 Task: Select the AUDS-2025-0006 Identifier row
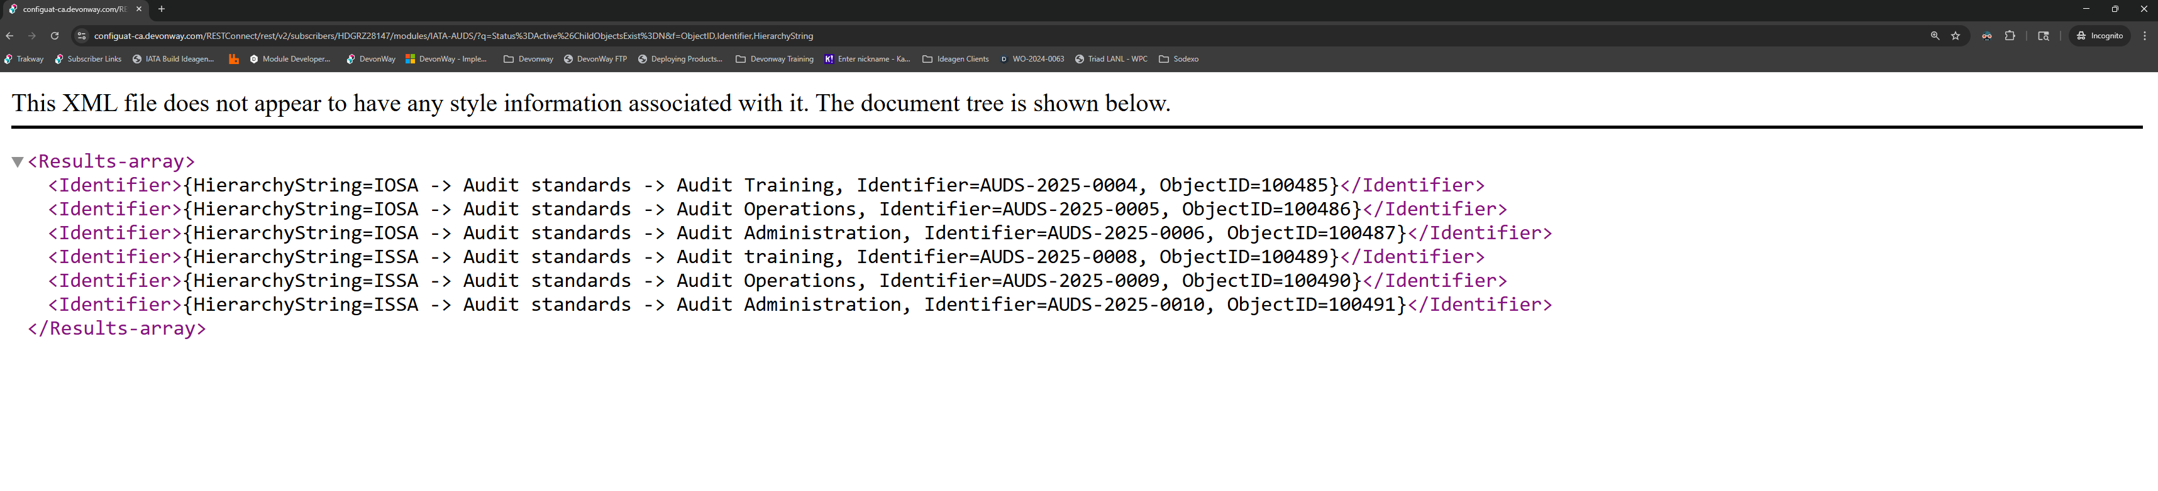pyautogui.click(x=800, y=234)
